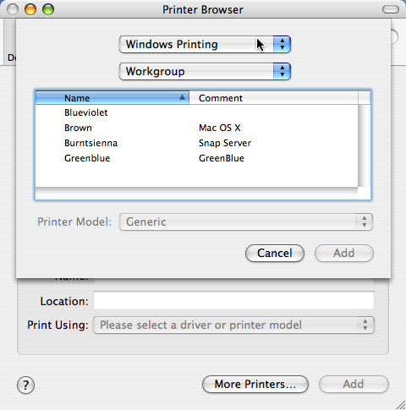
Task: Select Blueviolet in the server list
Action: [197, 112]
